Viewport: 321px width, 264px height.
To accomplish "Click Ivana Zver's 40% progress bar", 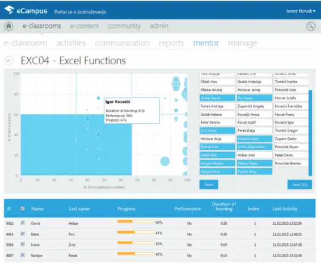I will pyautogui.click(x=136, y=242).
